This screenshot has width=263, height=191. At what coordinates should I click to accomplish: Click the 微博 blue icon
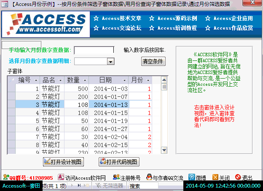[192, 177]
